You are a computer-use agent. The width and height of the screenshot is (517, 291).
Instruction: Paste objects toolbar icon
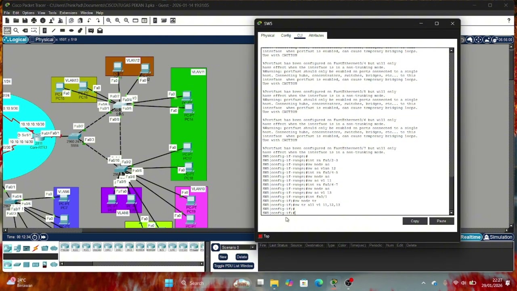(x=80, y=21)
